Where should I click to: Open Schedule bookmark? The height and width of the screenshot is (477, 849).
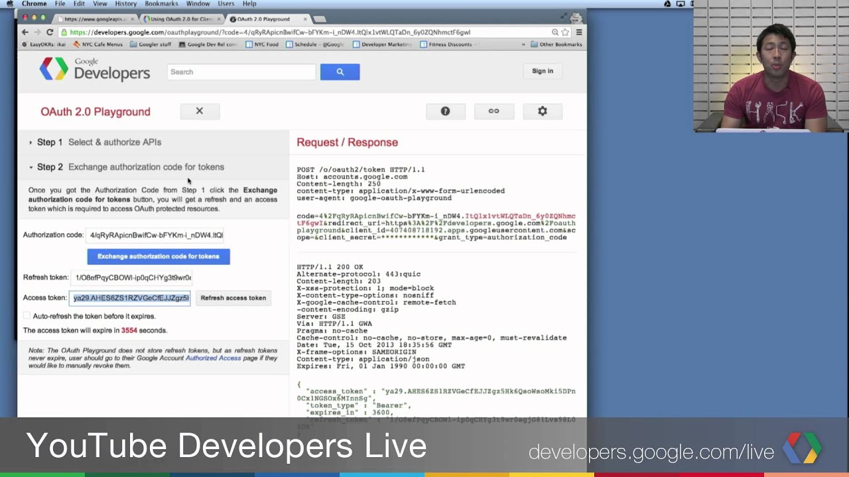[x=315, y=44]
